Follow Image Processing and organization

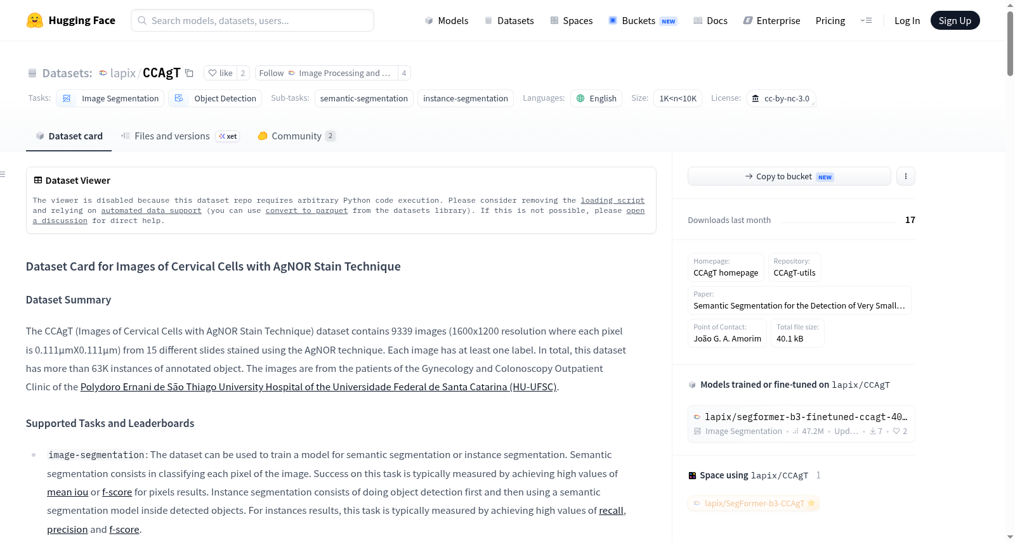click(x=326, y=73)
